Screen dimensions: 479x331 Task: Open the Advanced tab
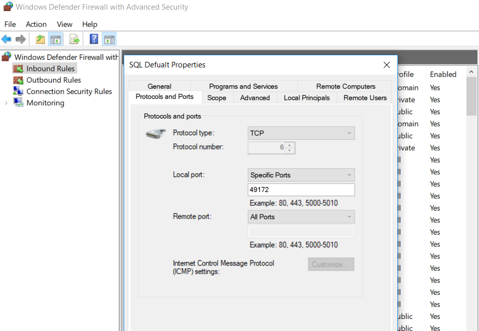click(255, 98)
